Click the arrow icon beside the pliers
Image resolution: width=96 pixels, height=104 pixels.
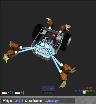coord(52,89)
